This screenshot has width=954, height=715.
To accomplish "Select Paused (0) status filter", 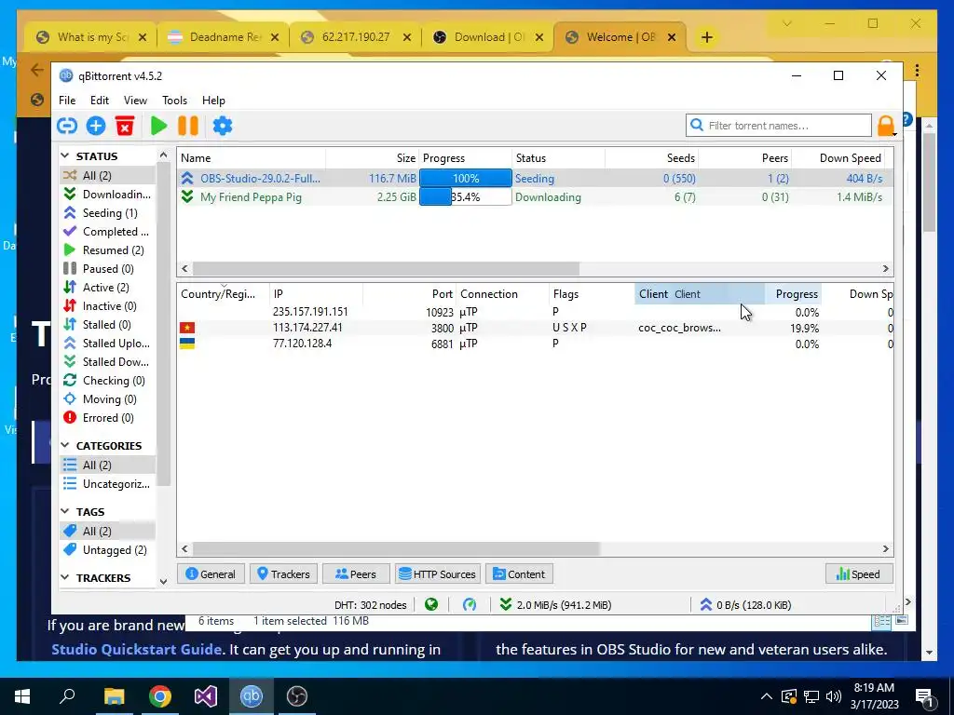I will tap(108, 269).
